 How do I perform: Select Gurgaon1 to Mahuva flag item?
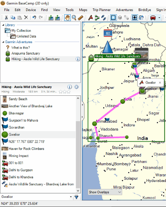pyautogui.click(x=23, y=120)
